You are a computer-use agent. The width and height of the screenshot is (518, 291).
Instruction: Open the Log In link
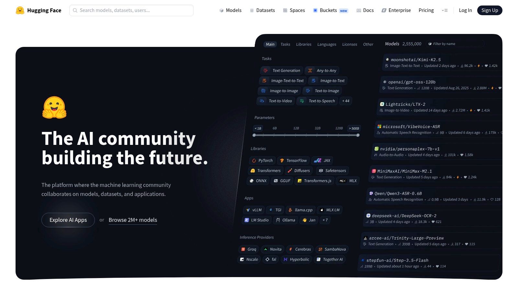point(465,10)
